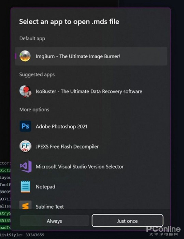Select ImgBurn - The Ultimate Image Burner!
Viewport: 184px width, 239px height.
tap(91, 56)
